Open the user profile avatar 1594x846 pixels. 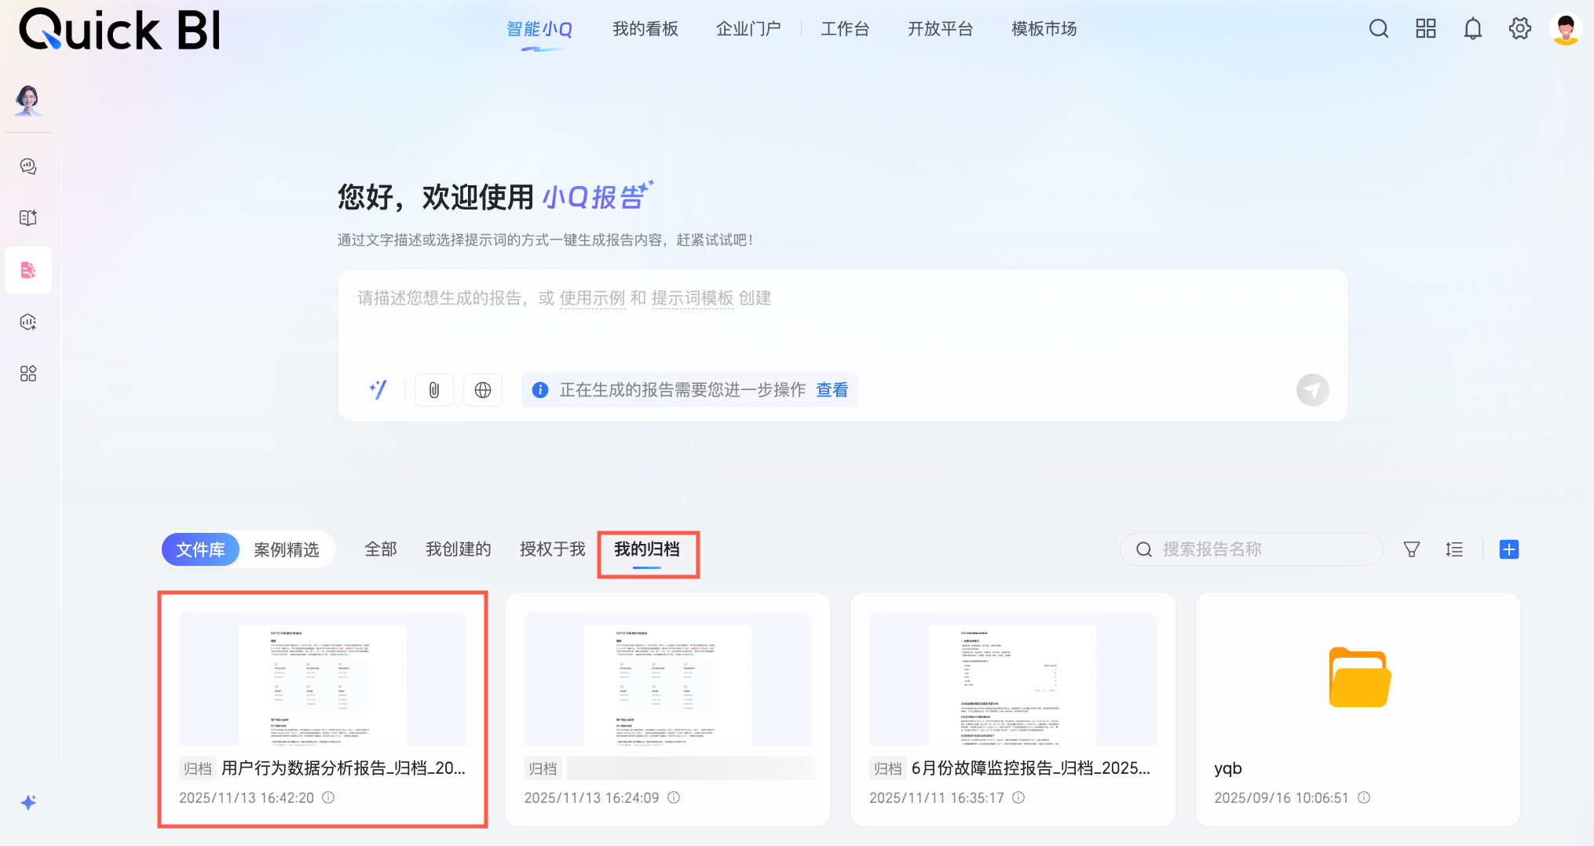tap(1566, 29)
